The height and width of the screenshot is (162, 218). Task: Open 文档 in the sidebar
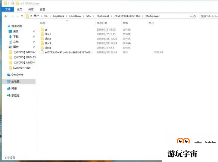(x=16, y=42)
